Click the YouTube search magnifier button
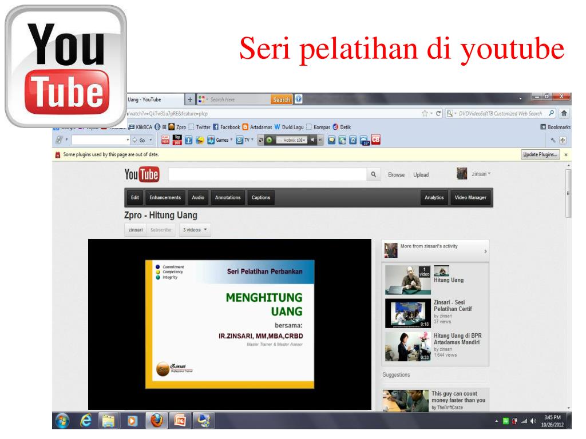Screen dimensions: 586x439 [x=373, y=174]
